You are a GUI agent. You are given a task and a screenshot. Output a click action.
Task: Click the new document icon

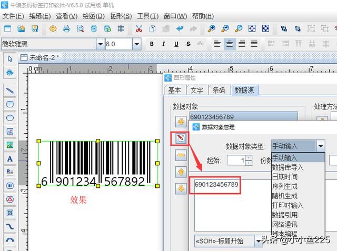pyautogui.click(x=7, y=28)
